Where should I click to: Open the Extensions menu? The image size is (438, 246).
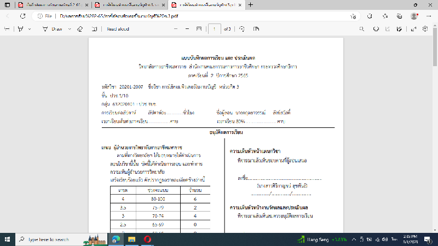(370, 16)
